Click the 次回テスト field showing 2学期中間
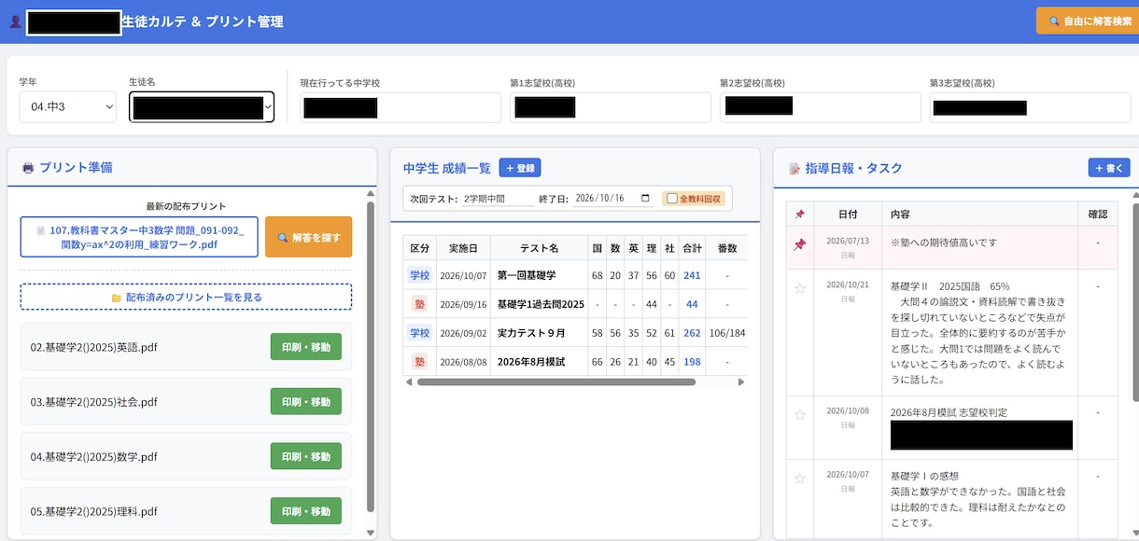Viewport: 1139px width, 541px height. coord(499,199)
